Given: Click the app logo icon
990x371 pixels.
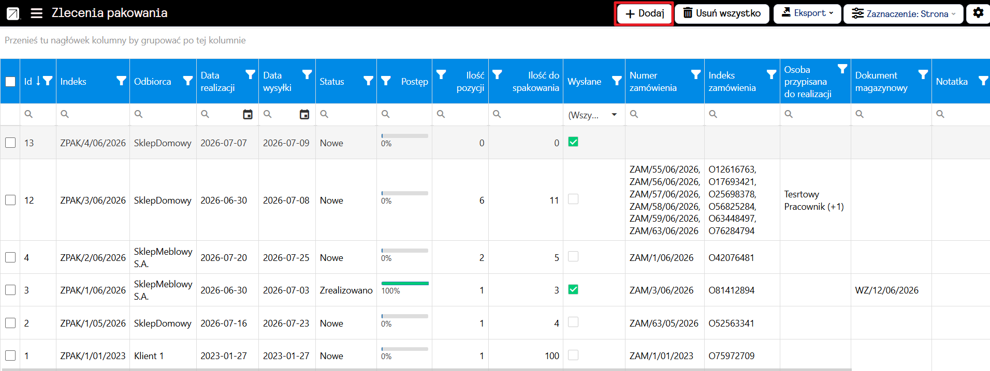Looking at the screenshot, I should tap(13, 13).
